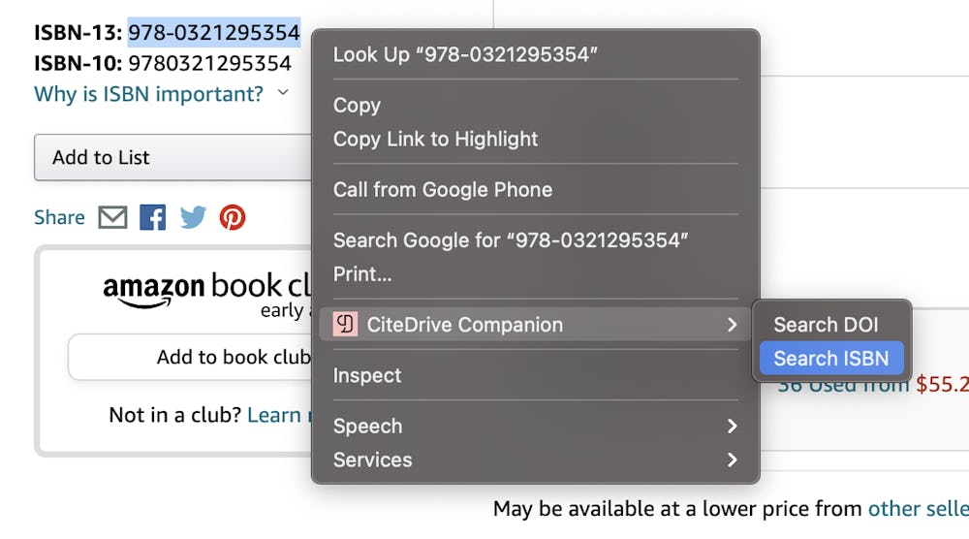Click the CiteDrive Companion logo icon
This screenshot has height=539, width=969.
click(346, 324)
